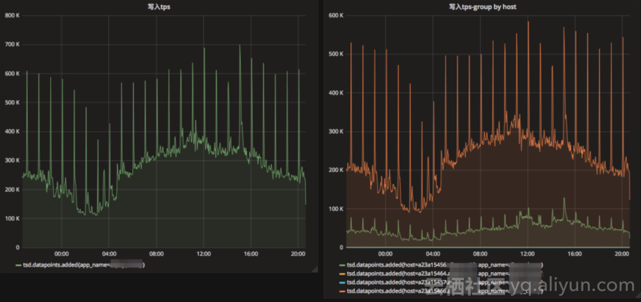
Task: Open color picker for cyan a23a15457 series
Action: [x=342, y=283]
